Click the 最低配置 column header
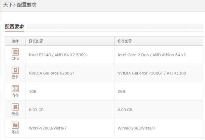This screenshot has height=140, width=205. (36, 41)
